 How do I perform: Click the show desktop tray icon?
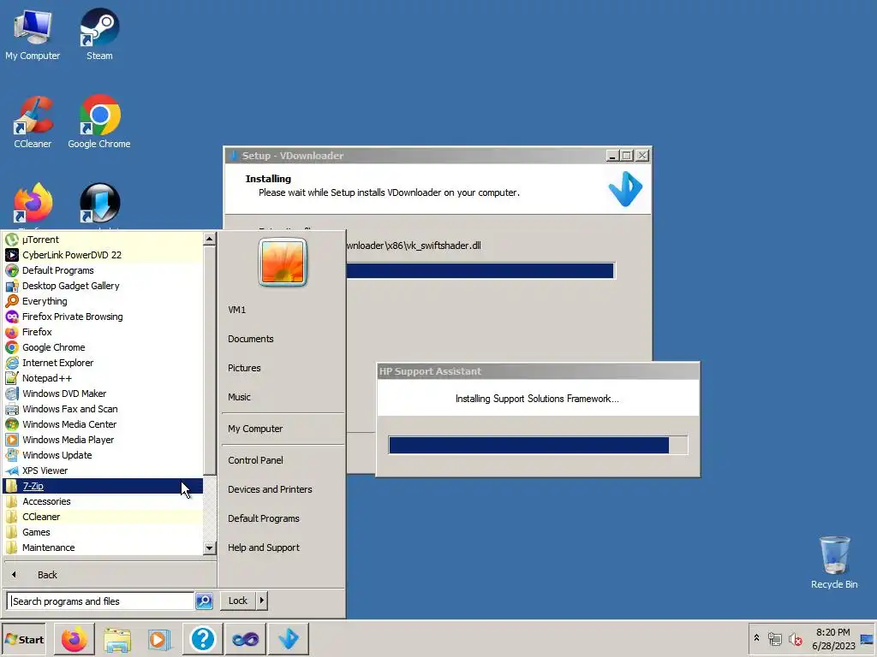[867, 639]
